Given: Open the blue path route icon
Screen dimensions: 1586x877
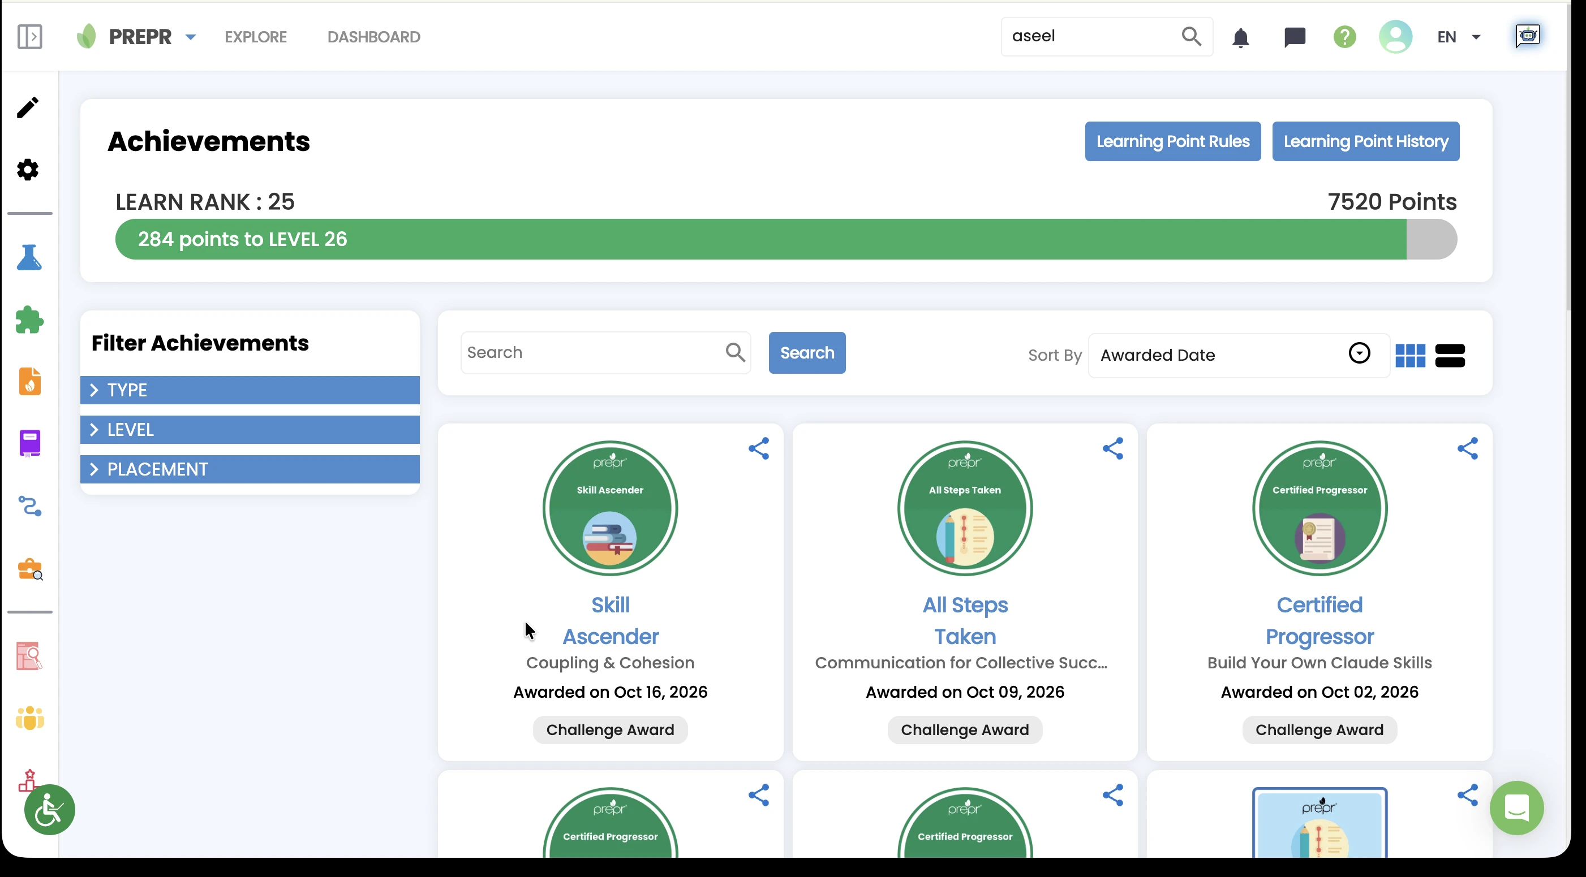Looking at the screenshot, I should click(29, 506).
